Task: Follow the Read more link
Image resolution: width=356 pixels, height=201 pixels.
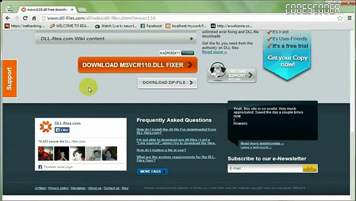Action: coord(214,52)
